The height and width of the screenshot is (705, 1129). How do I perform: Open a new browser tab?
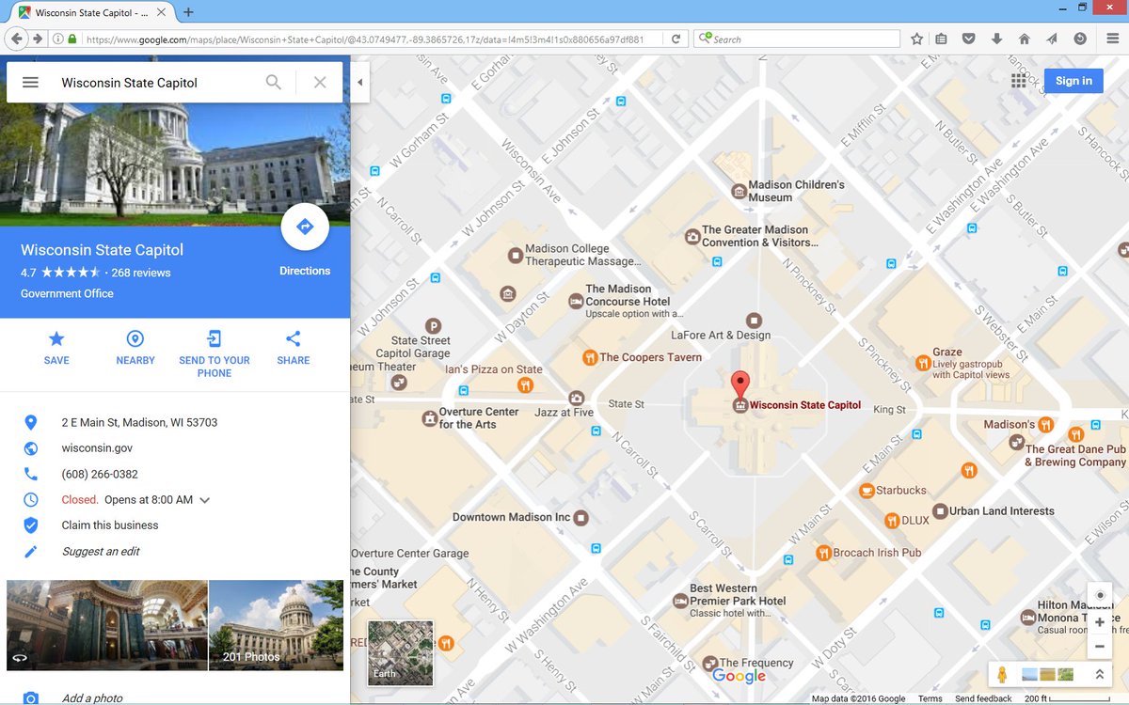pos(188,12)
